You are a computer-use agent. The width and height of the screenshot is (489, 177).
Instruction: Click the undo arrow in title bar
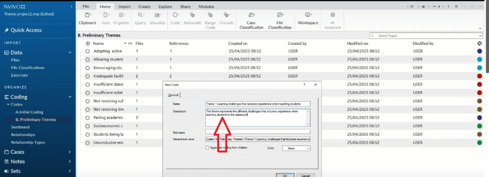(435, 6)
